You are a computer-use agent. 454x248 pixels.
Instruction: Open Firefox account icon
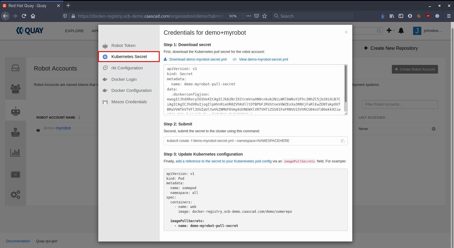point(410,16)
